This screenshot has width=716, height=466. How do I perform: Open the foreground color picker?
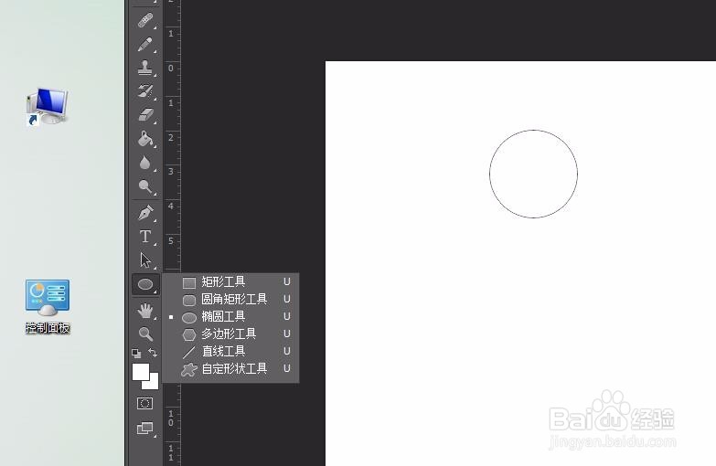[139, 370]
